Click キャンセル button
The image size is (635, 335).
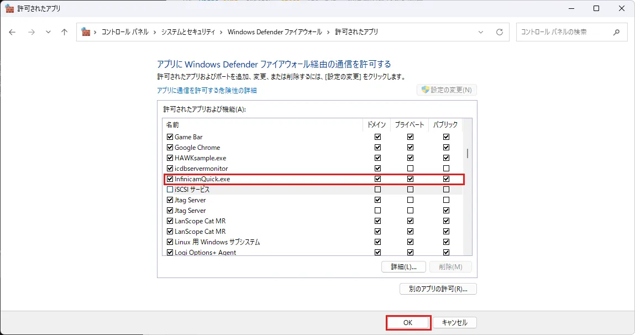click(x=455, y=322)
